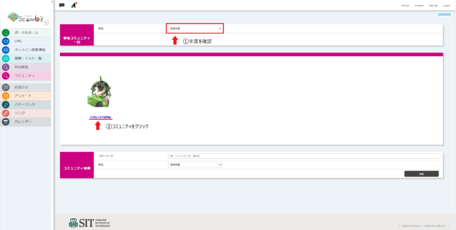Image resolution: width=456 pixels, height=230 pixels.
Task: Open the notification bell icon
Action: tap(74, 5)
